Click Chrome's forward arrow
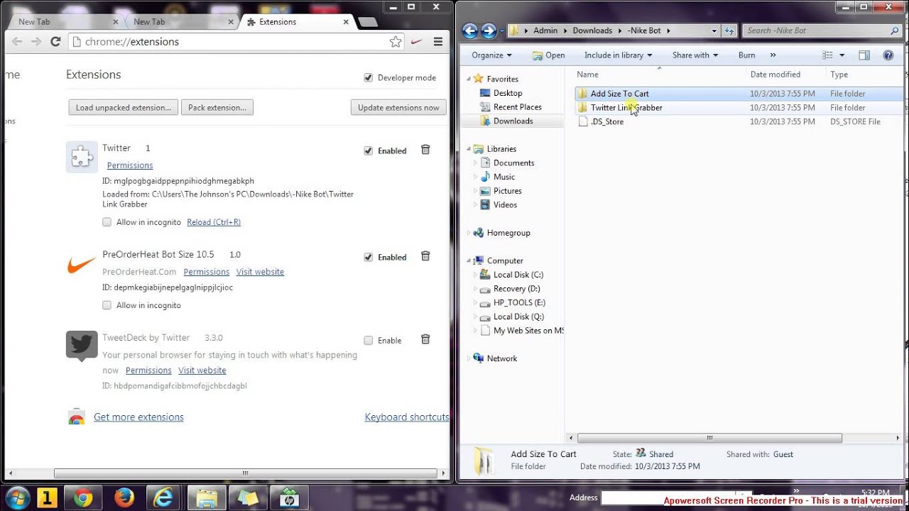 (x=36, y=42)
